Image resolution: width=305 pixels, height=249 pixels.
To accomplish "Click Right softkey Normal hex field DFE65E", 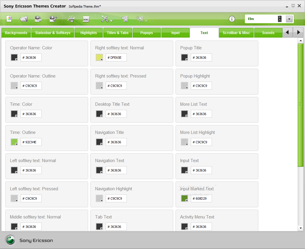I will [116, 58].
